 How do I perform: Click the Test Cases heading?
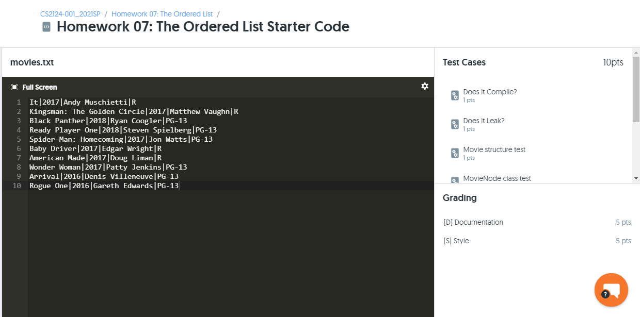464,62
